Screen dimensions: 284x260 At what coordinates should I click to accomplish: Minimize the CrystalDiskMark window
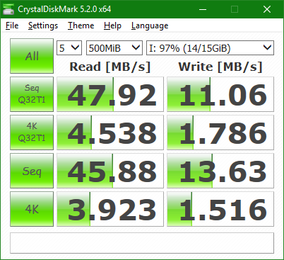point(203,9)
